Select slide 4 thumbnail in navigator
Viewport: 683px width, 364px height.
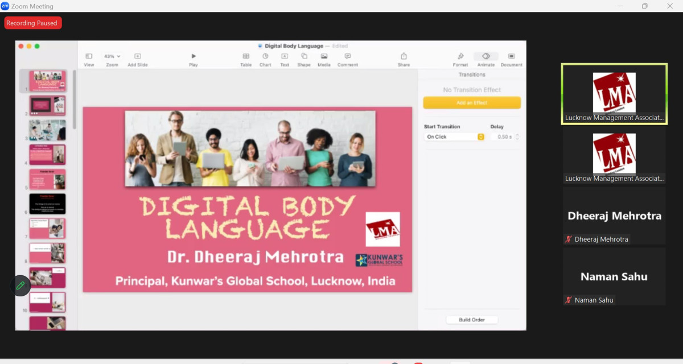coord(47,155)
